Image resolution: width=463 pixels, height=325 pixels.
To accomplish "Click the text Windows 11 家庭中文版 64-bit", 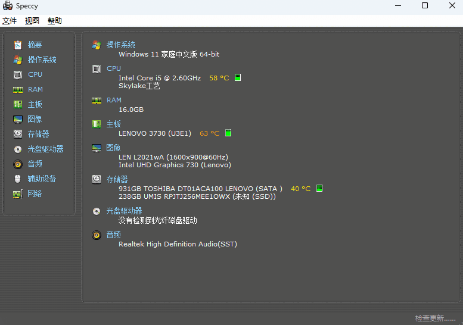I will [169, 54].
